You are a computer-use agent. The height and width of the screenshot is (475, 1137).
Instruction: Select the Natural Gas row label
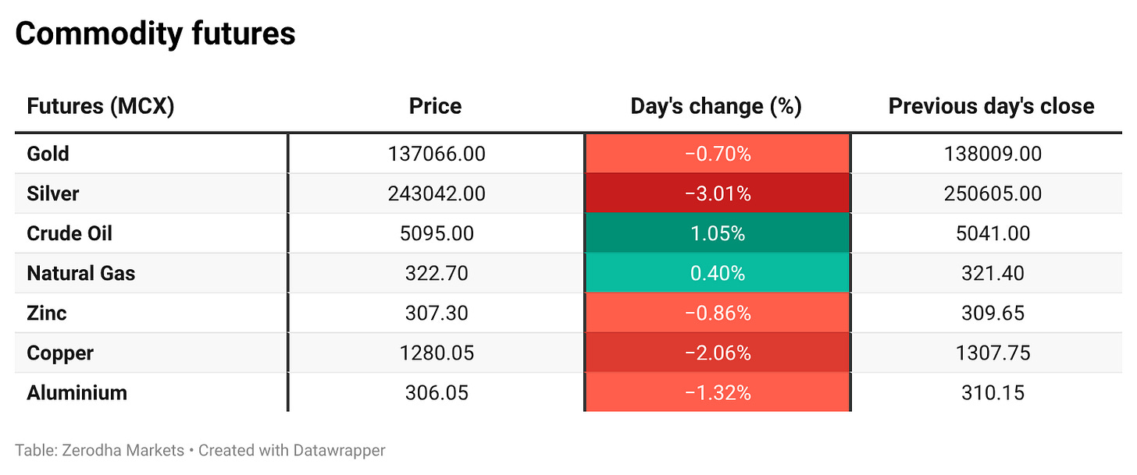80,273
